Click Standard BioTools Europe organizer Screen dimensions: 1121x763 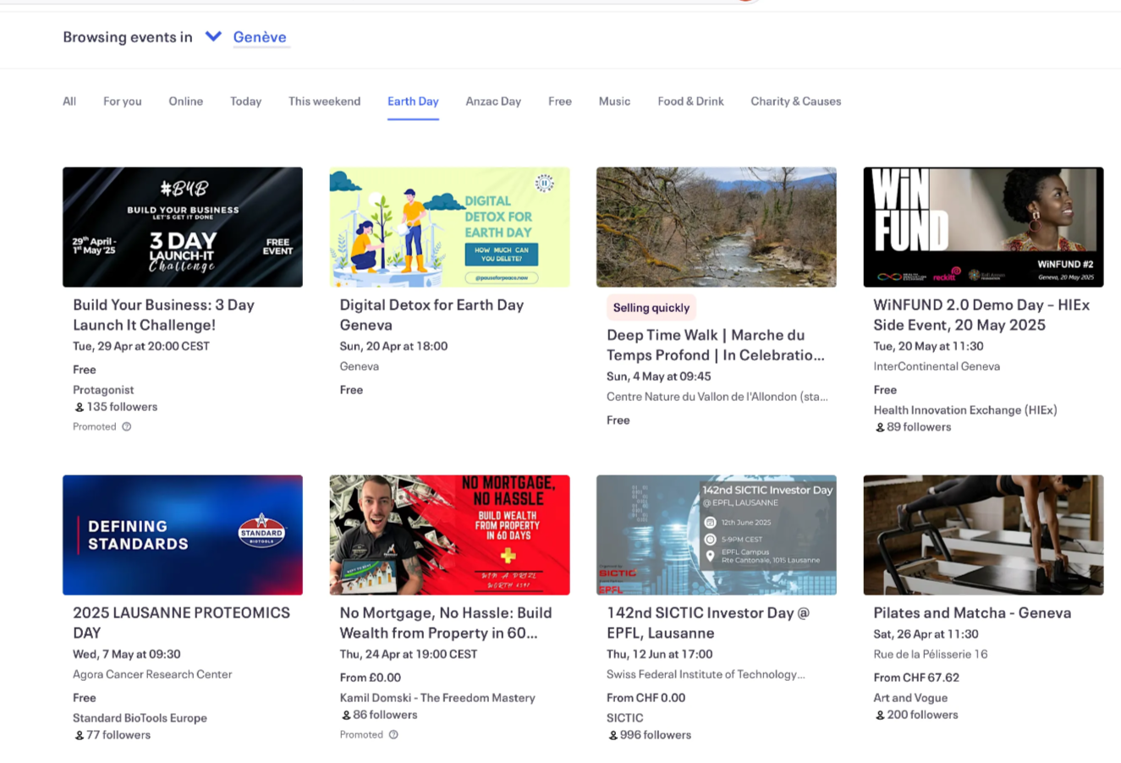coord(140,718)
